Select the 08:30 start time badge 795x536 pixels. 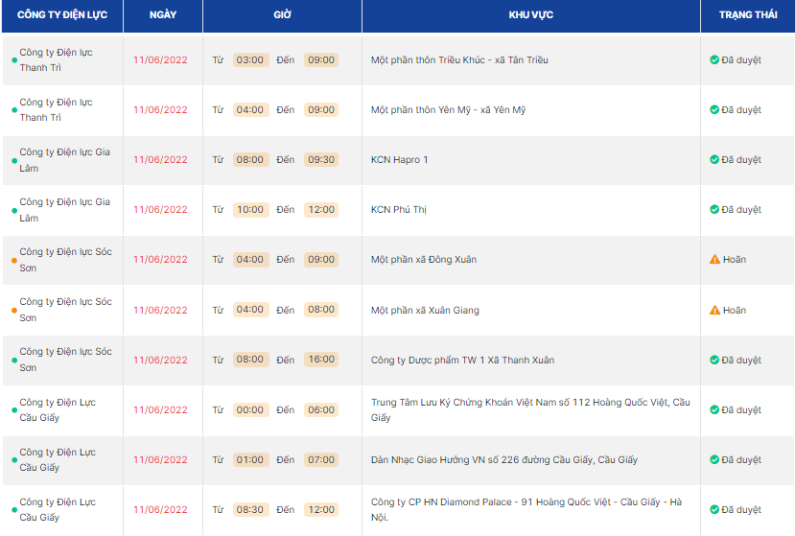[250, 509]
